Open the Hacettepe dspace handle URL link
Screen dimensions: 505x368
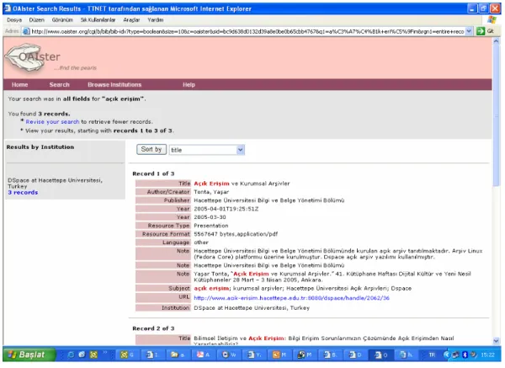[x=291, y=298]
